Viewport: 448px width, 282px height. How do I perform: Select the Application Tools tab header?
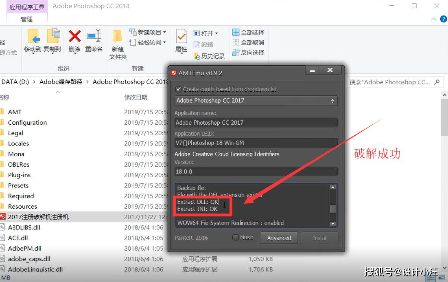(x=27, y=7)
